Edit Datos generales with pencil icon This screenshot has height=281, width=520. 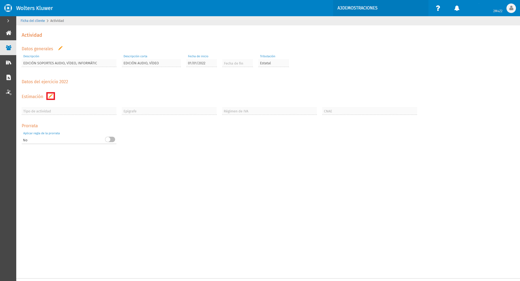pos(60,48)
